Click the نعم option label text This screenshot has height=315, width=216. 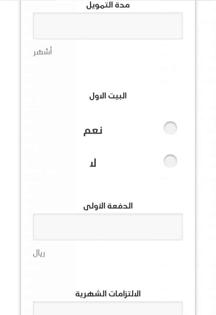tap(93, 131)
